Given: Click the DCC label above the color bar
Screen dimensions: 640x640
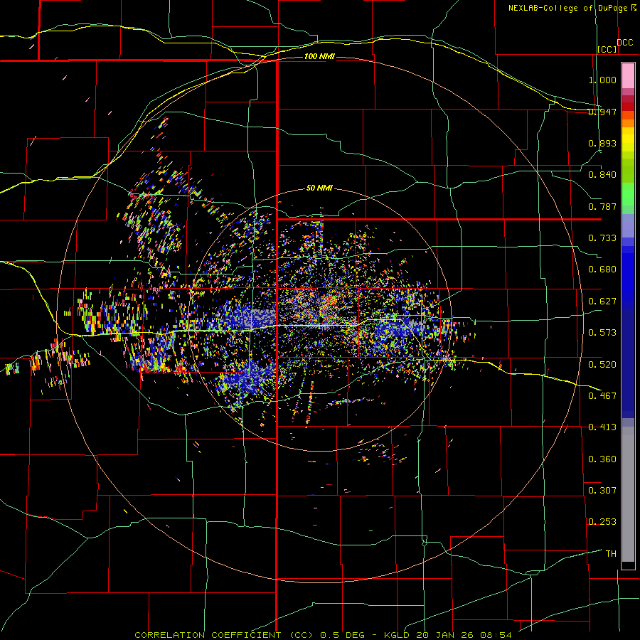Looking at the screenshot, I should point(624,43).
